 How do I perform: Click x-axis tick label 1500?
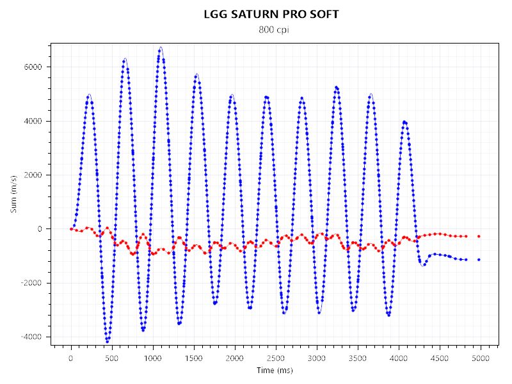pyautogui.click(x=194, y=358)
